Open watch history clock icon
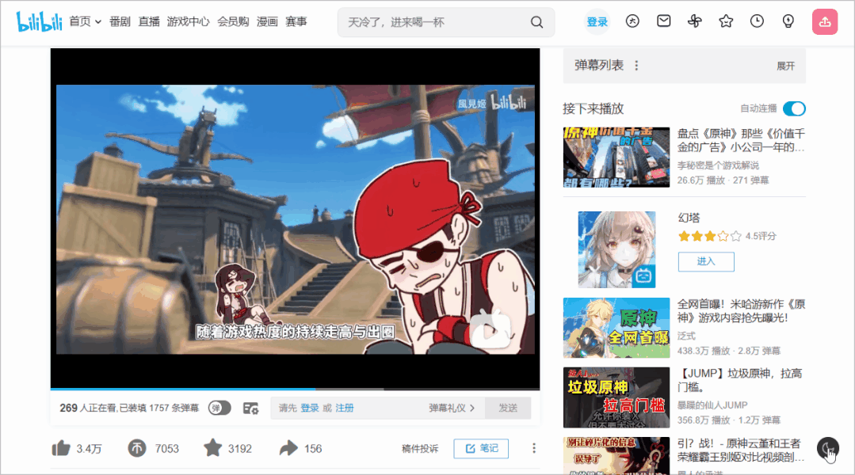 [757, 21]
